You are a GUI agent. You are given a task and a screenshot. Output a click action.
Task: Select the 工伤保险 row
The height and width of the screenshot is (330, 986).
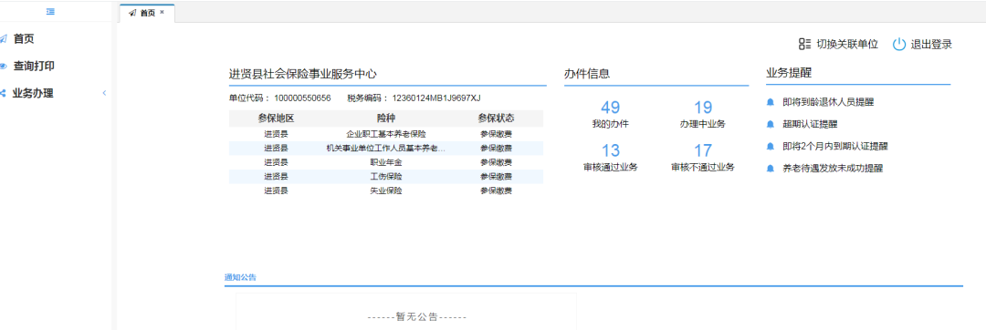(x=386, y=176)
